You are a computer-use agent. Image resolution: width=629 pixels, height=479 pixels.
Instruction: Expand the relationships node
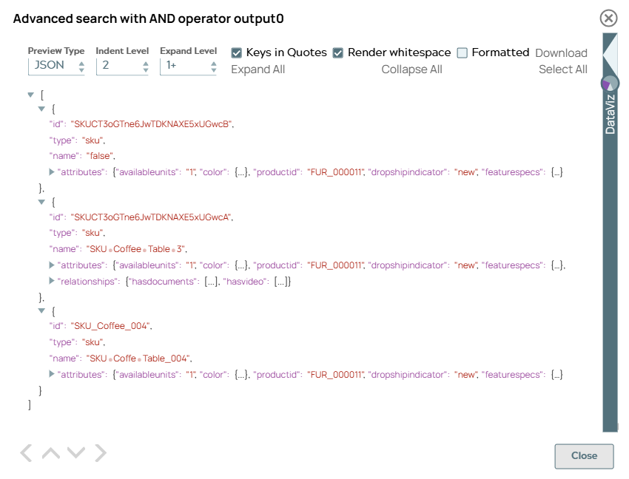pyautogui.click(x=52, y=281)
